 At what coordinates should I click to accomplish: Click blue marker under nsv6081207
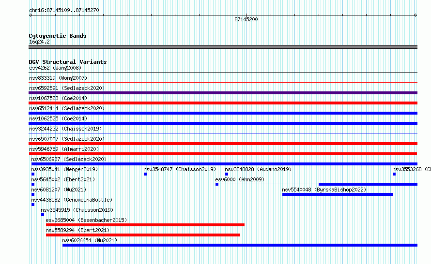click(x=33, y=194)
